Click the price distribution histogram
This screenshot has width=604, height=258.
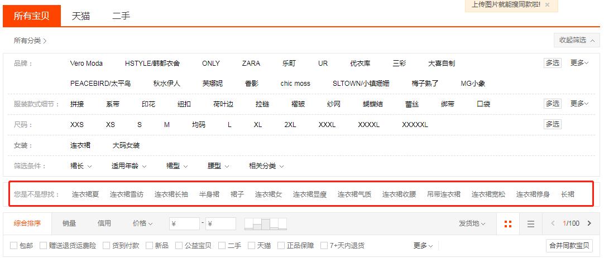pos(266,224)
